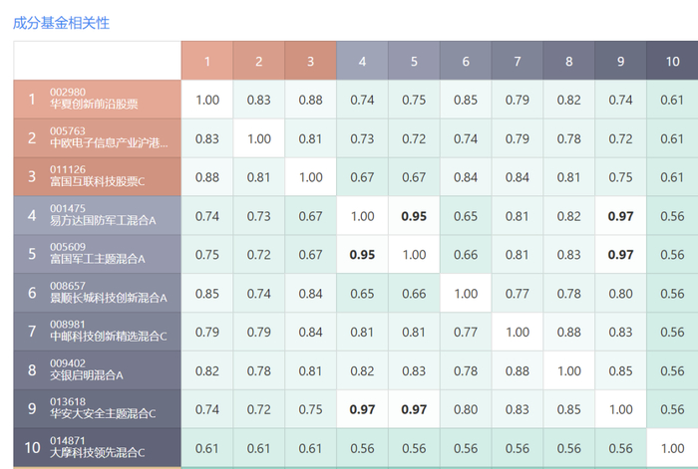The height and width of the screenshot is (469, 698).
Task: Select column header 1
Action: (207, 61)
